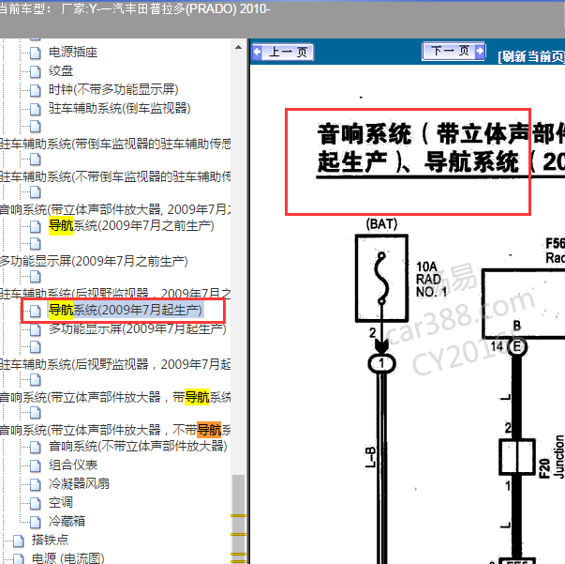Select the 搭铁点 tree entry

(x=50, y=541)
